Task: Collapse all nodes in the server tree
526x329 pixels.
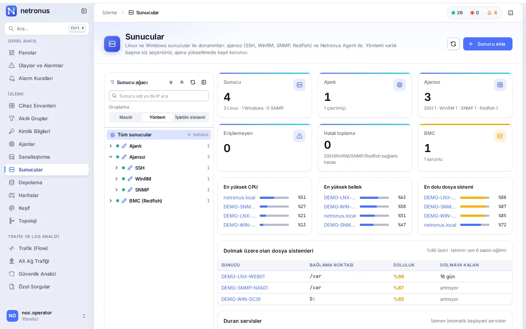Action: tap(182, 82)
